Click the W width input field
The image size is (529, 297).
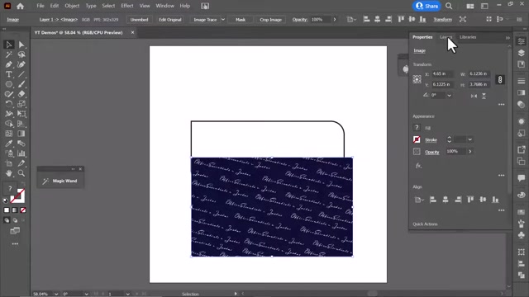tap(479, 73)
